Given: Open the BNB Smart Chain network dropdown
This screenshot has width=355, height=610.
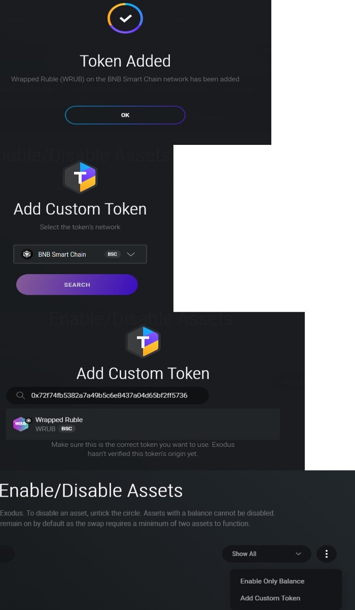Looking at the screenshot, I should (80, 254).
